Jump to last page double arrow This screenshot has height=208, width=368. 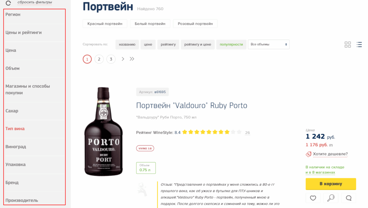132,59
